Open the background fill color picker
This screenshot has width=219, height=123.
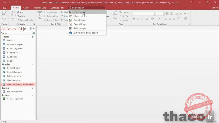159,19
